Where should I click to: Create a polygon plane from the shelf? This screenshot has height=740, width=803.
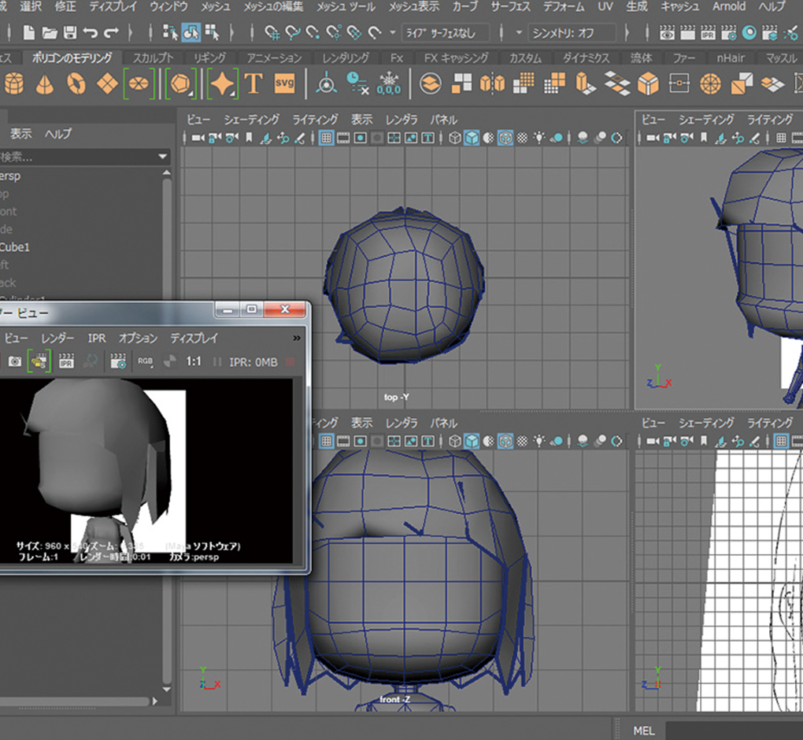pyautogui.click(x=107, y=83)
